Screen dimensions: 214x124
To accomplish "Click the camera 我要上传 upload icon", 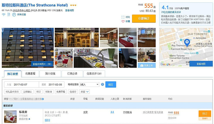I will [x=142, y=66].
